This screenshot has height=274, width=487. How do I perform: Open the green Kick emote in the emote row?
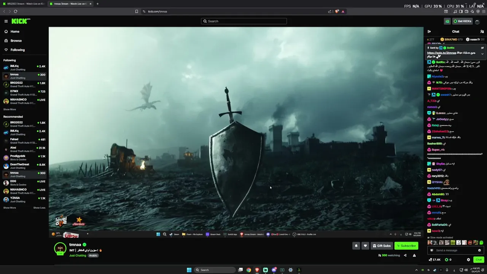coord(481,242)
